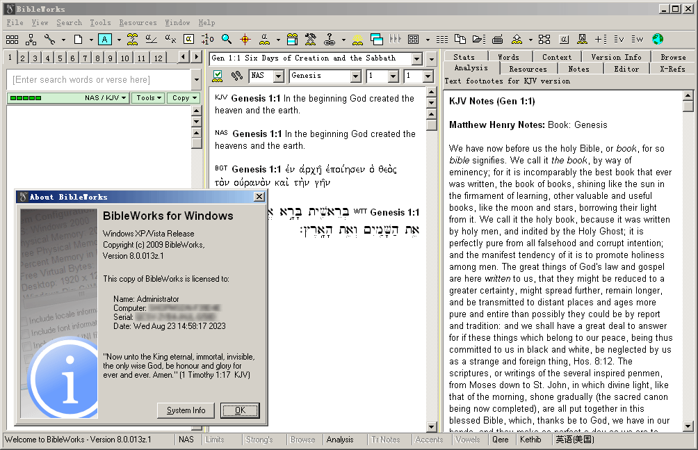Click OK in the About BibleWorks dialog
The width and height of the screenshot is (698, 450).
coord(240,410)
